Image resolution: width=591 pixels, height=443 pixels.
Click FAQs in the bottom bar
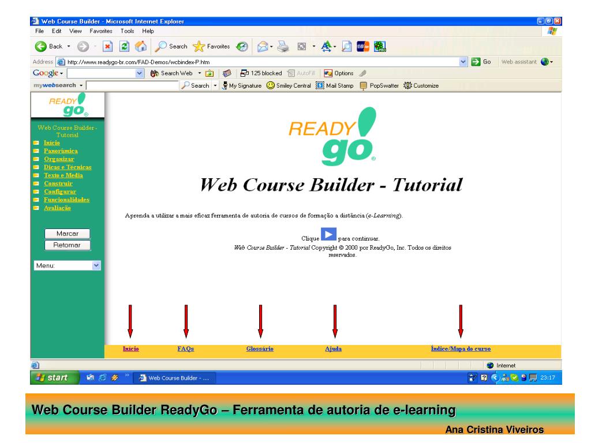[186, 349]
